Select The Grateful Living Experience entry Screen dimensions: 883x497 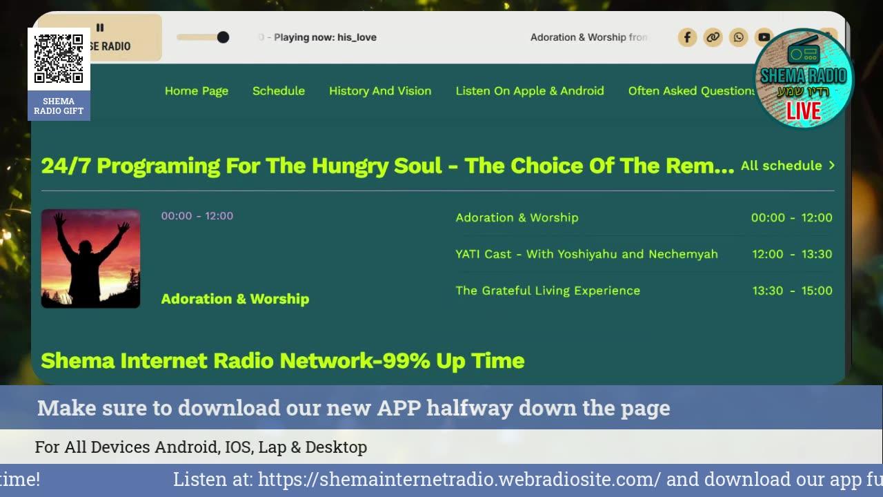pos(644,291)
